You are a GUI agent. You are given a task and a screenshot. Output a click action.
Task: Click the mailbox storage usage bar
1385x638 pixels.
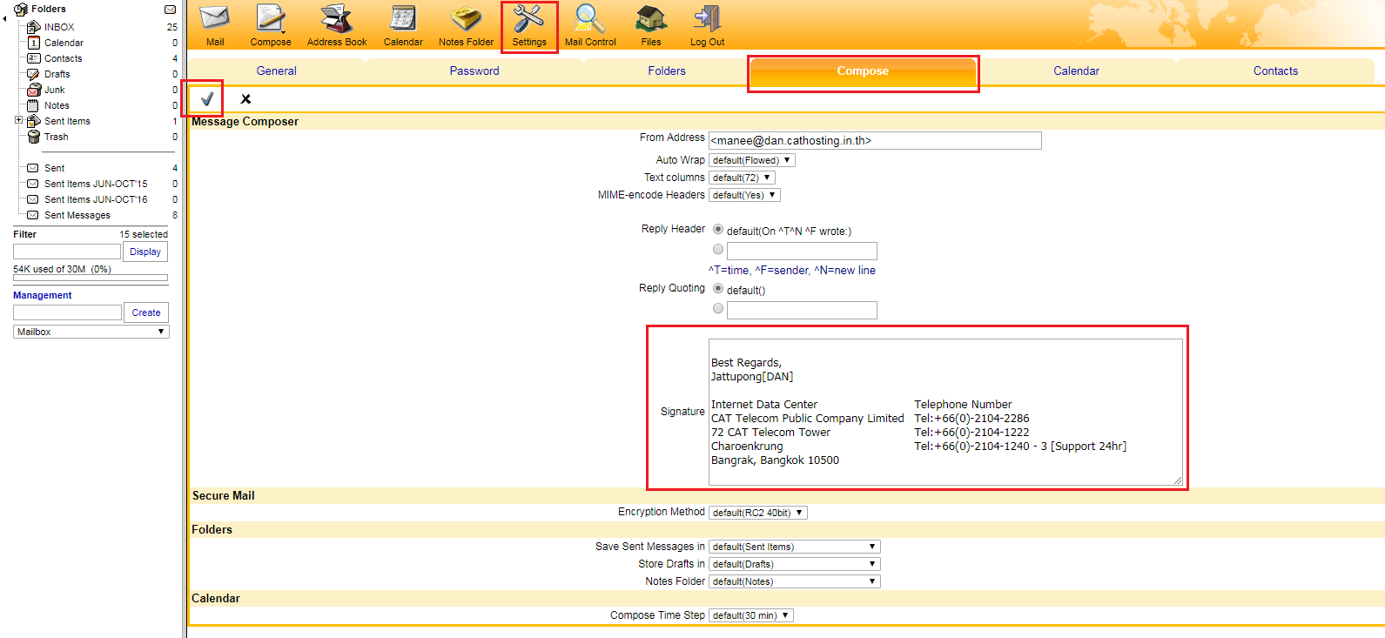tap(91, 279)
